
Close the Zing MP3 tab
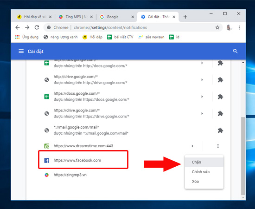91,17
